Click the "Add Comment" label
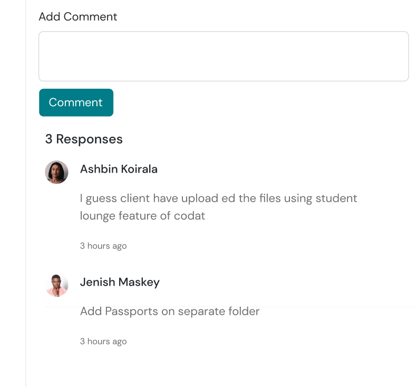417x387 pixels. coord(78,17)
